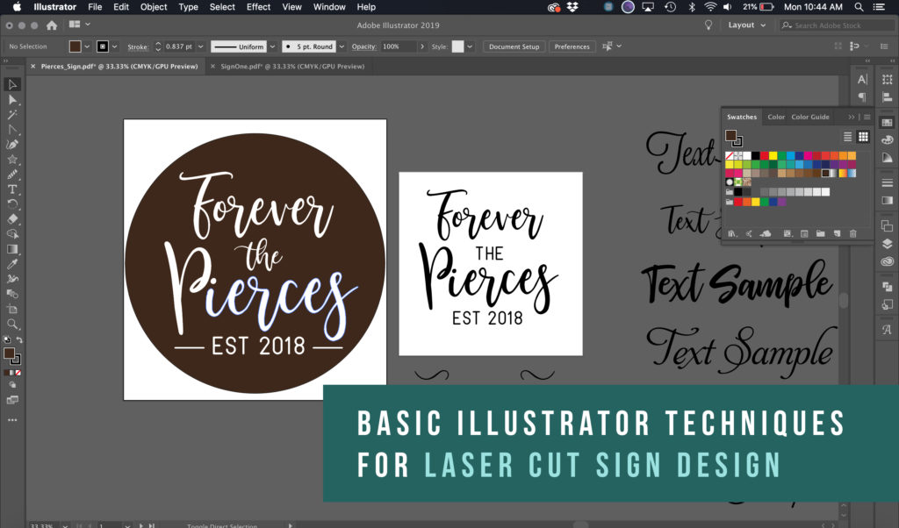
Task: Open the Stroke panel icon
Action: 887,182
